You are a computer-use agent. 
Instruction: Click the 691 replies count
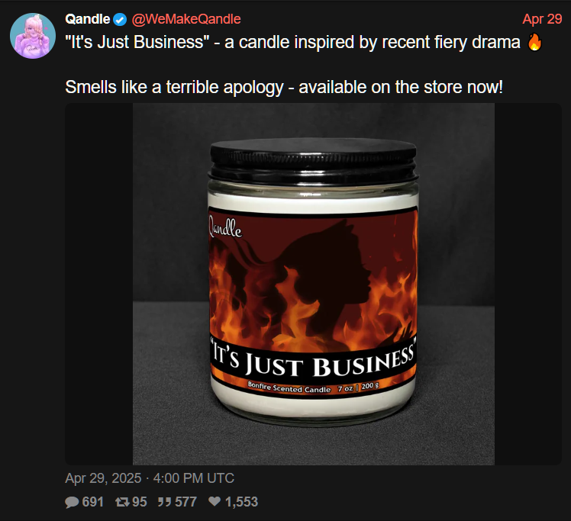tap(93, 502)
